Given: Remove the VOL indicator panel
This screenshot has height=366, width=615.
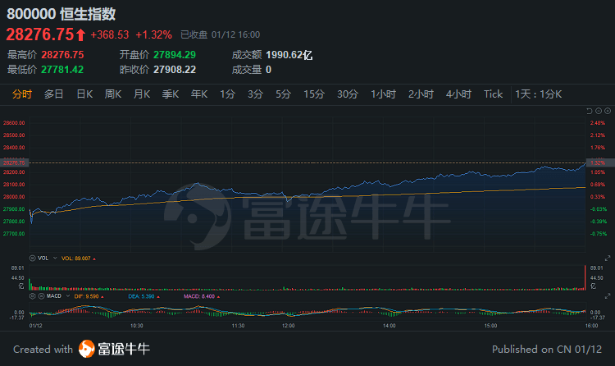Looking at the screenshot, I should [x=33, y=258].
